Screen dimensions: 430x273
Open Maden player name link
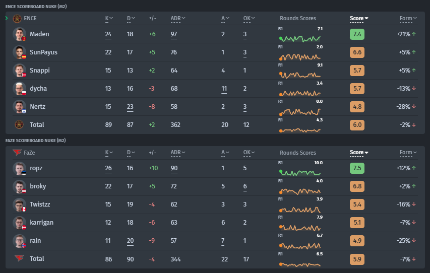[39, 34]
